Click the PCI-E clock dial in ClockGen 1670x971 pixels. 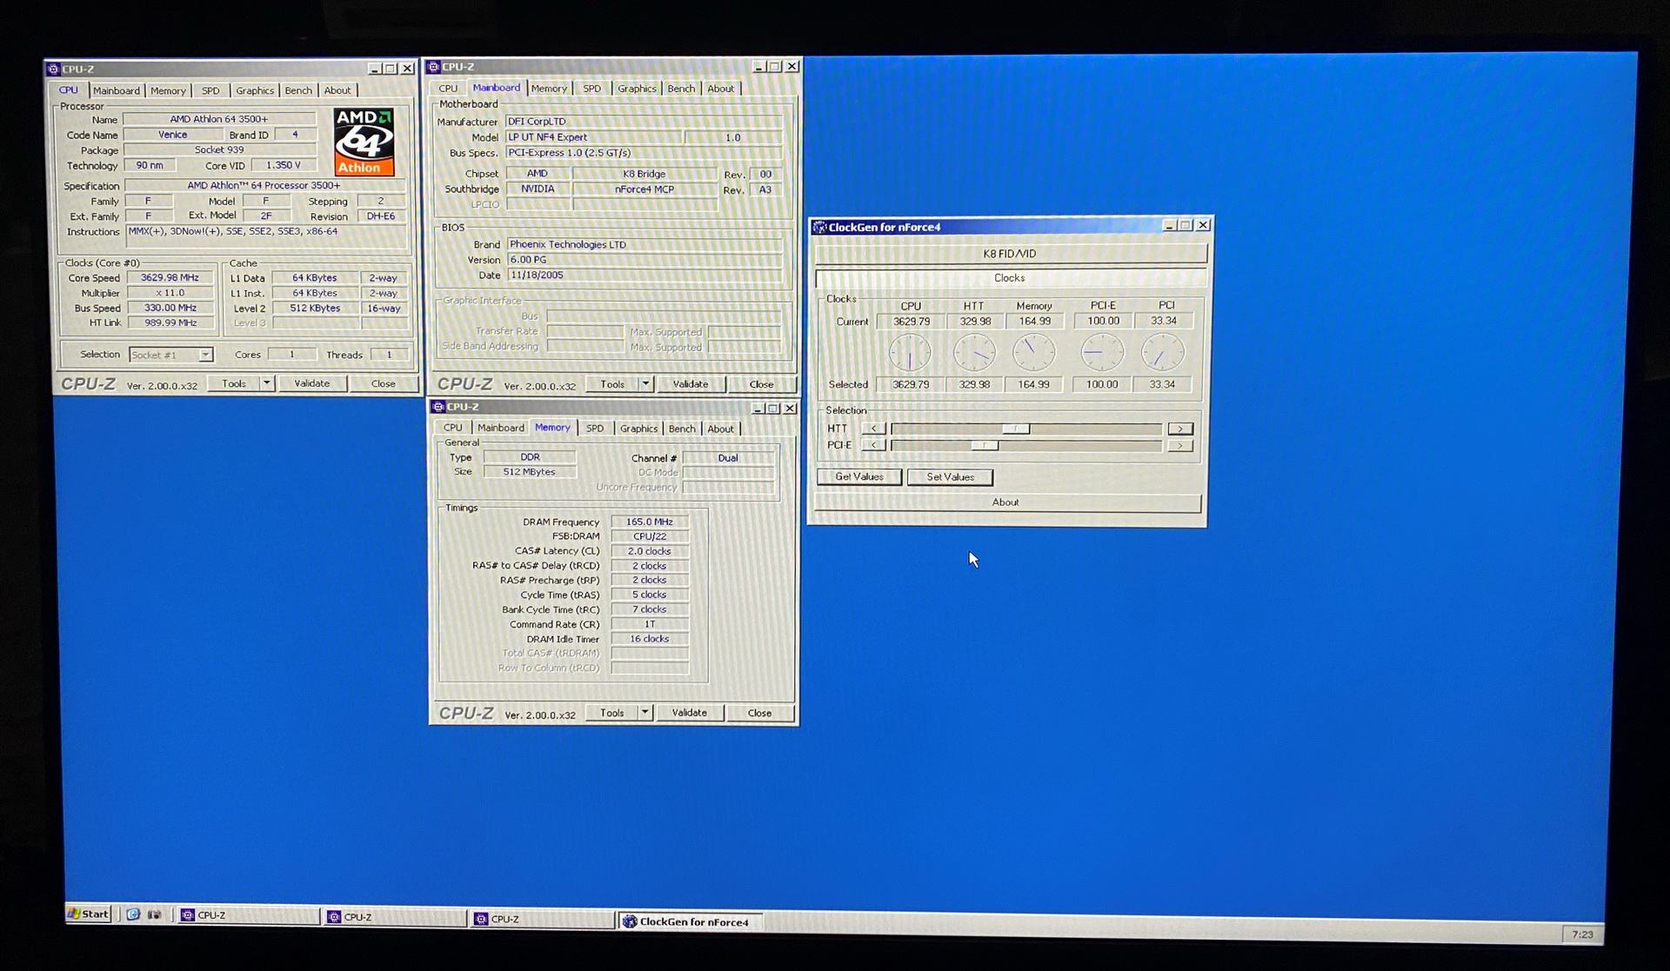pyautogui.click(x=1102, y=353)
